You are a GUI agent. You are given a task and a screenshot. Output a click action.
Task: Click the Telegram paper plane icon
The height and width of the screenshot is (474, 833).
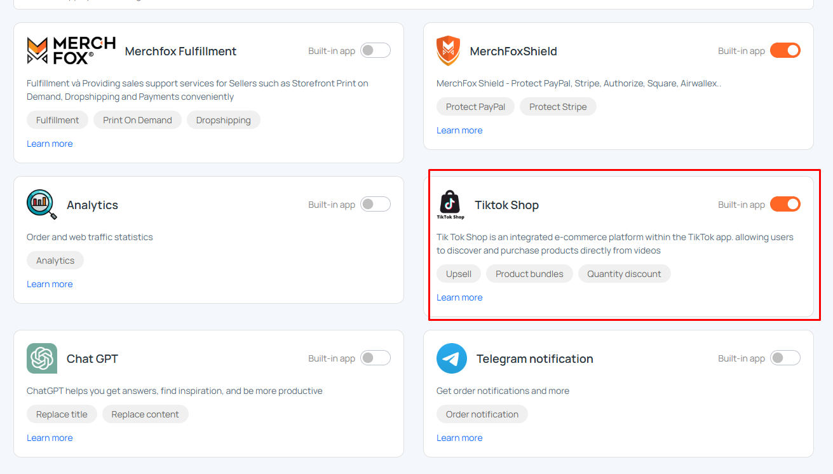coord(452,358)
